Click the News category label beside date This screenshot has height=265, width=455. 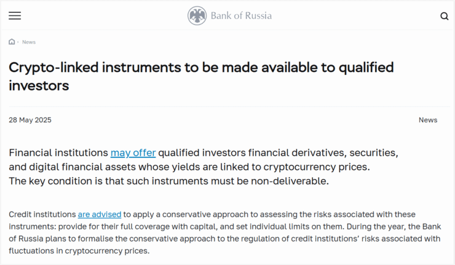[428, 120]
